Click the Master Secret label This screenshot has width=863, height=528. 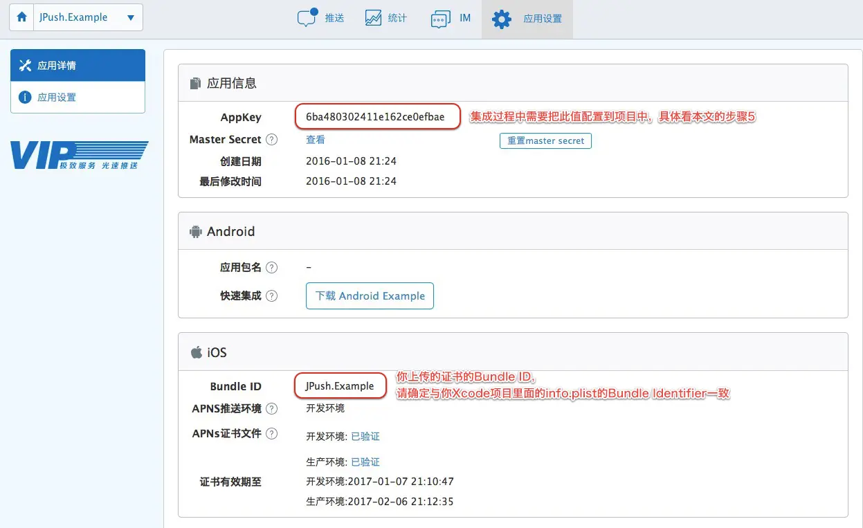(226, 139)
